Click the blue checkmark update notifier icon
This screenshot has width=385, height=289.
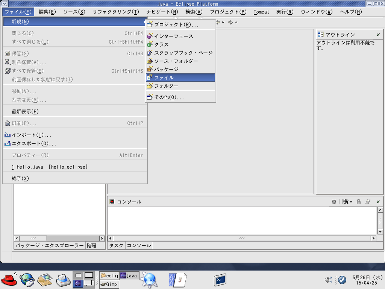click(342, 280)
